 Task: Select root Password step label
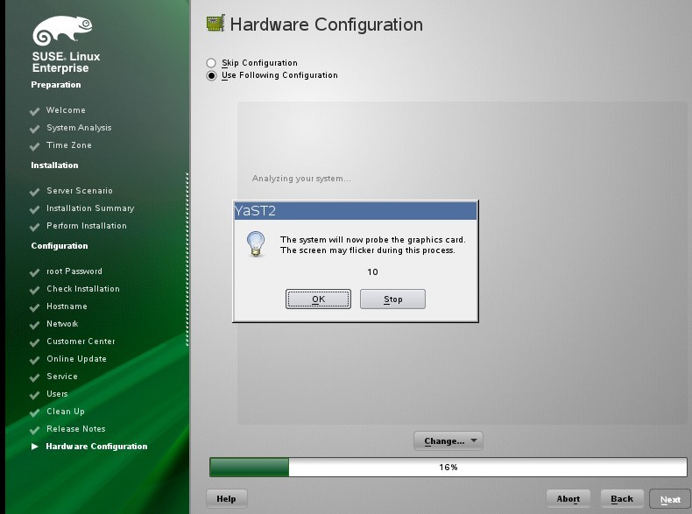click(x=74, y=271)
